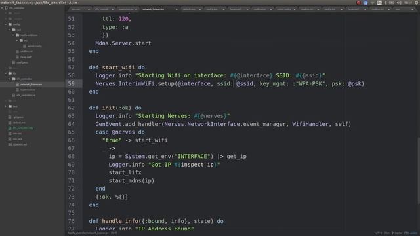Click the vertical scrollbar thumb of editor
The width and height of the screenshot is (420, 236).
click(419, 170)
